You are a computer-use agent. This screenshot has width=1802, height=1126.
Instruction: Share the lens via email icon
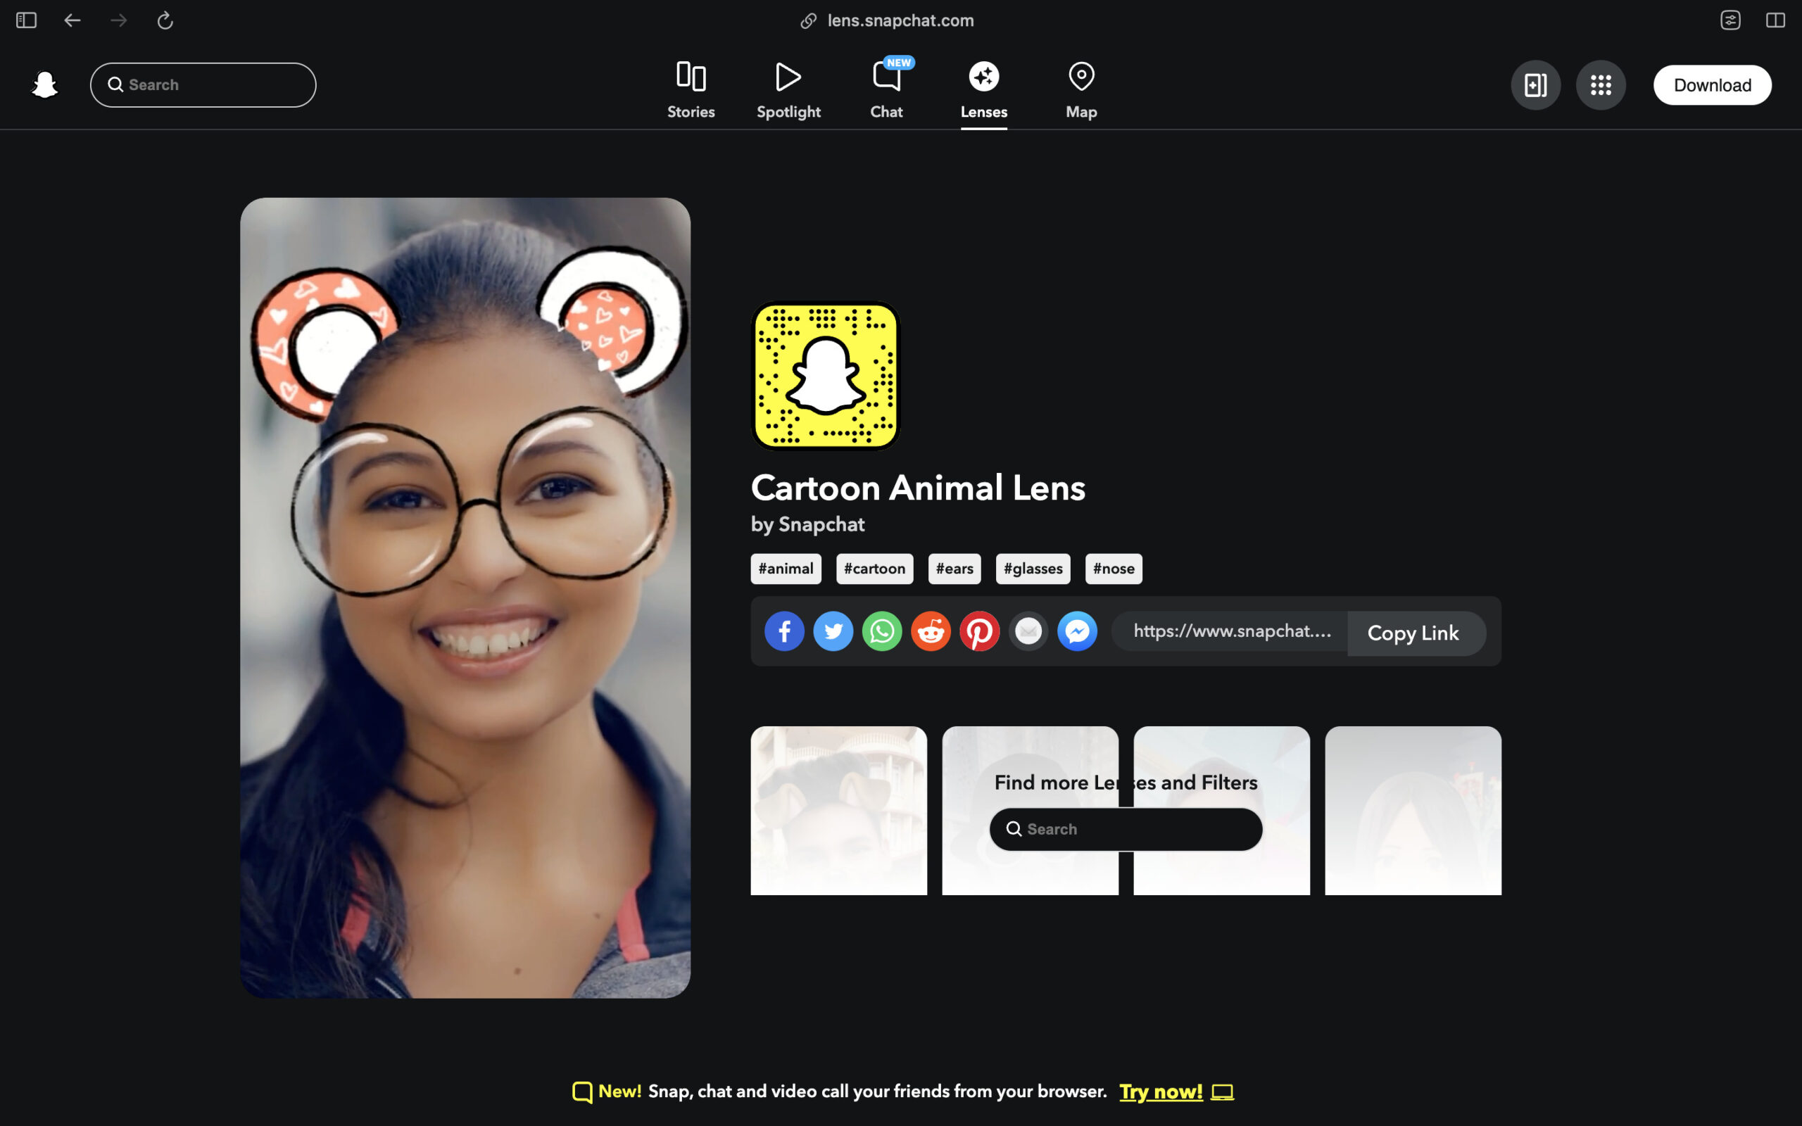1028,631
